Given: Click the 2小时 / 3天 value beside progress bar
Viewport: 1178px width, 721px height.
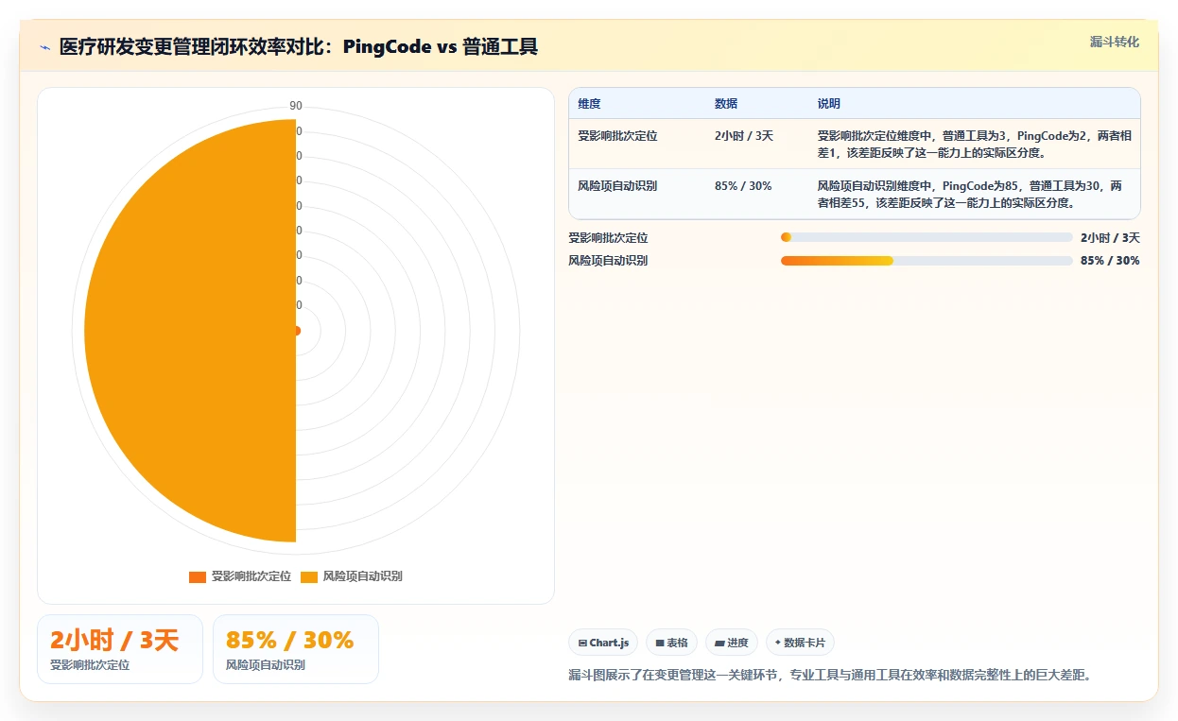Looking at the screenshot, I should coord(1110,238).
